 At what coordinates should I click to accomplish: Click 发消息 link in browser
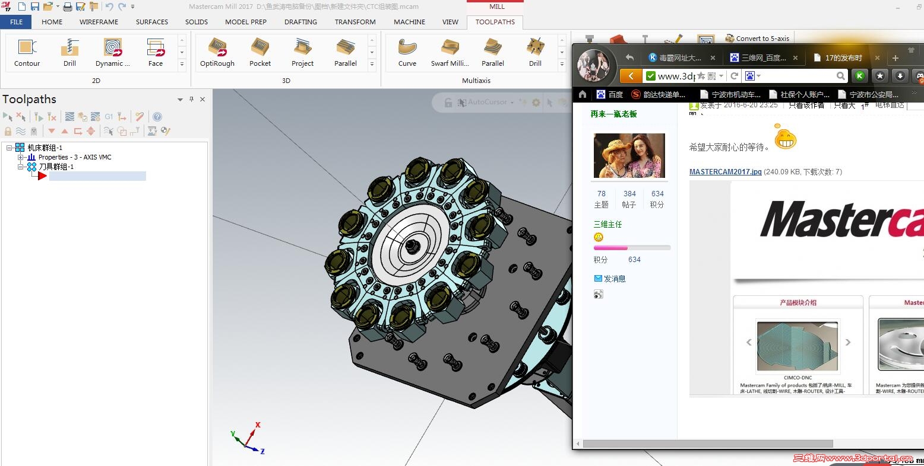tap(610, 279)
